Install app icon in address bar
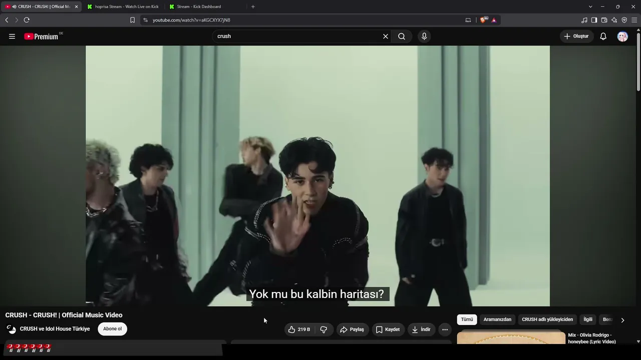The width and height of the screenshot is (641, 360). pyautogui.click(x=468, y=20)
